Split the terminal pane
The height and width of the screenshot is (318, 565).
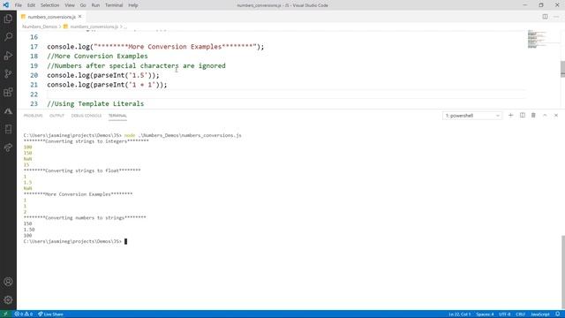pos(522,116)
